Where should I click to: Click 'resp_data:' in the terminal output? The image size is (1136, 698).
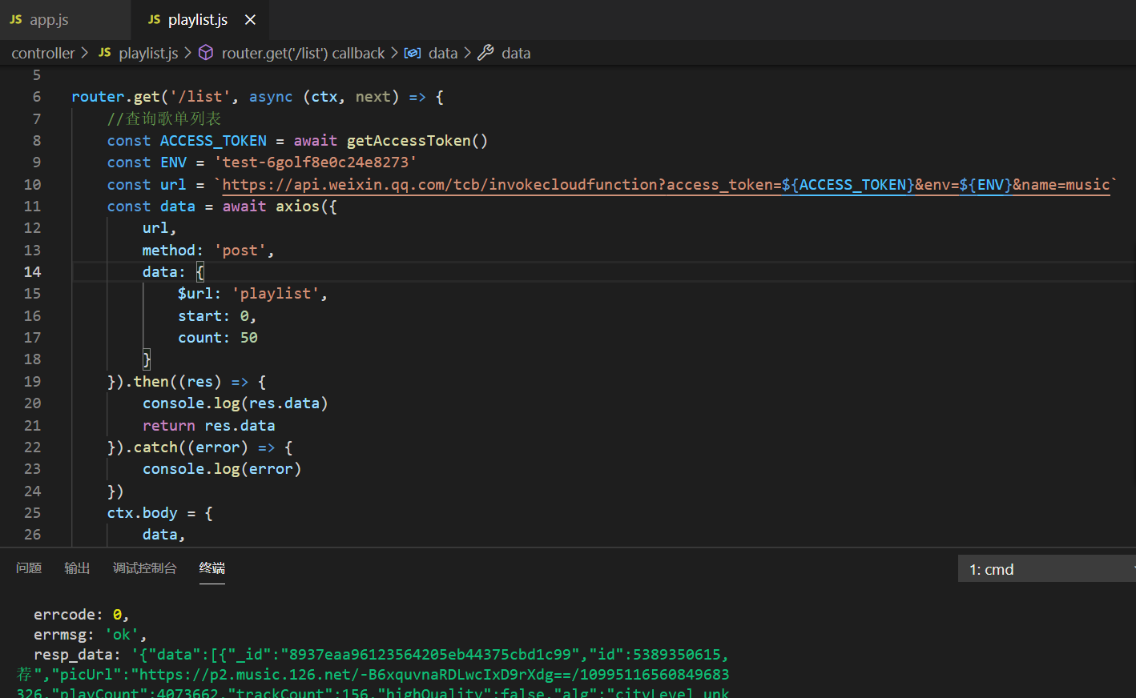(77, 655)
